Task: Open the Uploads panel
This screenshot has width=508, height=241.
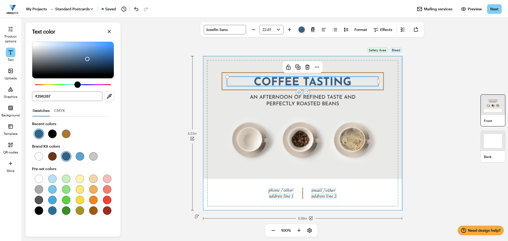Action: (11, 74)
